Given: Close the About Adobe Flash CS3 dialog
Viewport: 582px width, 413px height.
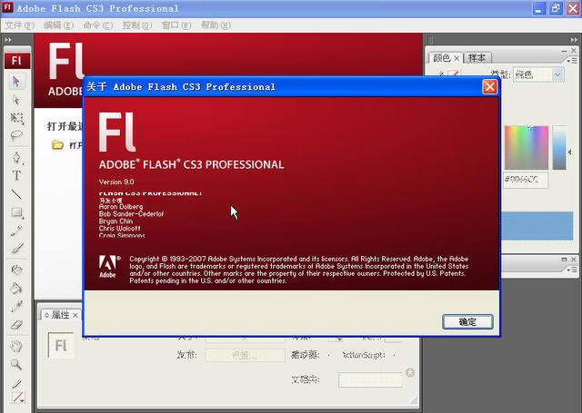Looking at the screenshot, I should [489, 87].
